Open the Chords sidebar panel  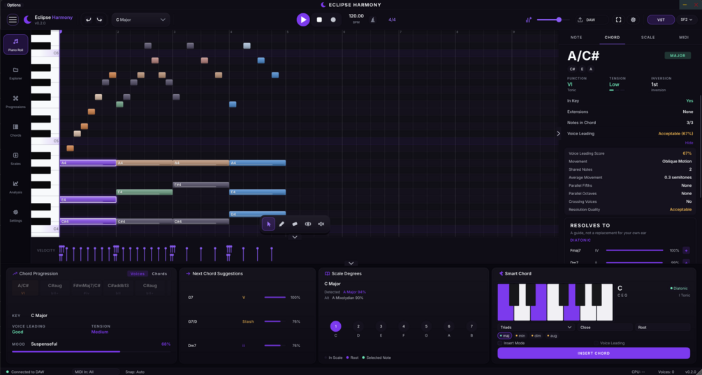coord(15,130)
